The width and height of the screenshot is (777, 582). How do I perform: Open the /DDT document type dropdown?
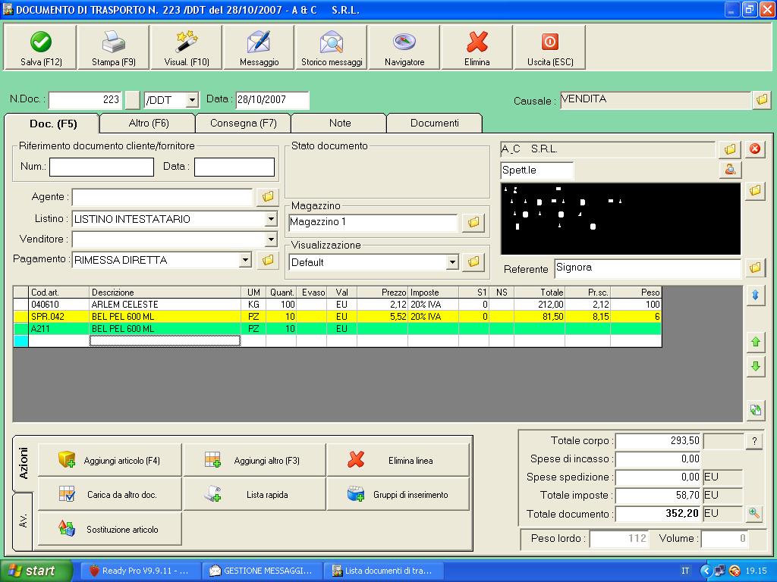pyautogui.click(x=191, y=100)
